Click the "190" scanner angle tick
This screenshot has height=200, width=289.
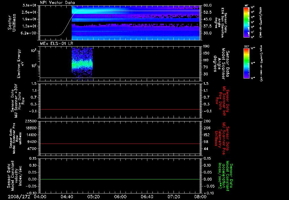(206, 46)
